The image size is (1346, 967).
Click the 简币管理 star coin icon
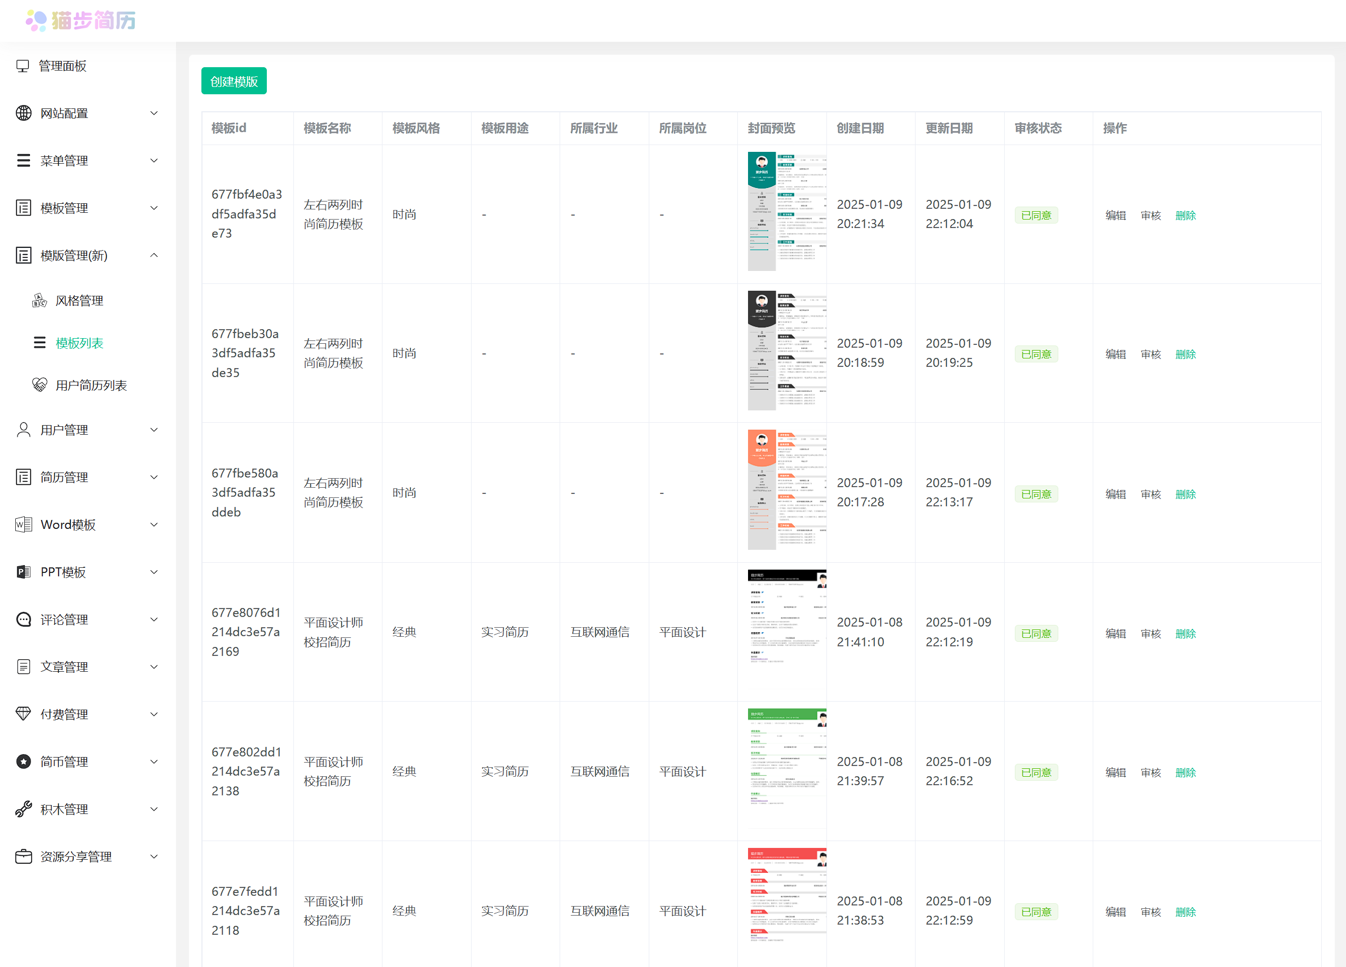pyautogui.click(x=23, y=762)
